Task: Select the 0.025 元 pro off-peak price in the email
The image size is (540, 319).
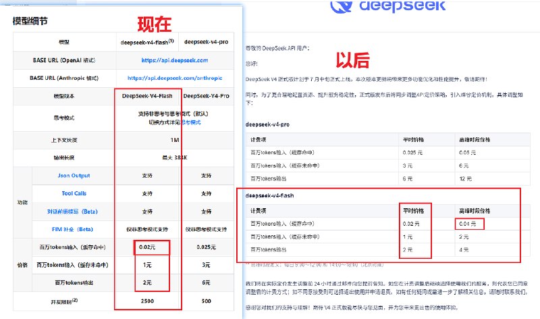Action: 412,153
